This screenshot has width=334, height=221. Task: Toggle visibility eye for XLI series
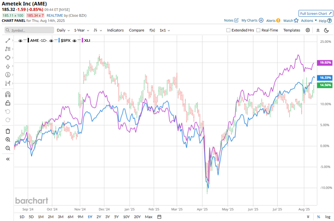(x=74, y=41)
